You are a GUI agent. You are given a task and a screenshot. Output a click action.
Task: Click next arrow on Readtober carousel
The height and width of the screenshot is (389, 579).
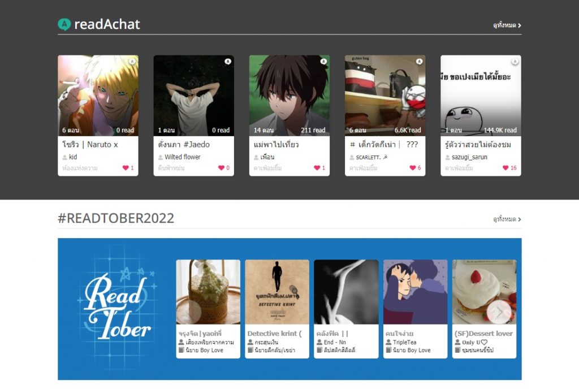coord(499,312)
